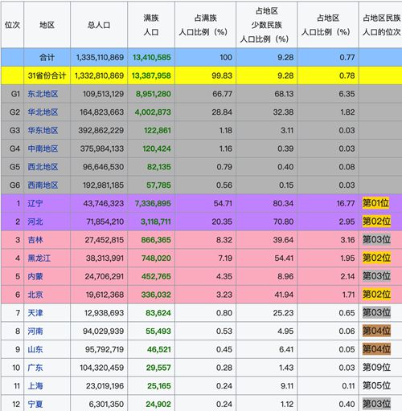Open the 河北 region link
This screenshot has width=402, height=411.
pos(35,222)
